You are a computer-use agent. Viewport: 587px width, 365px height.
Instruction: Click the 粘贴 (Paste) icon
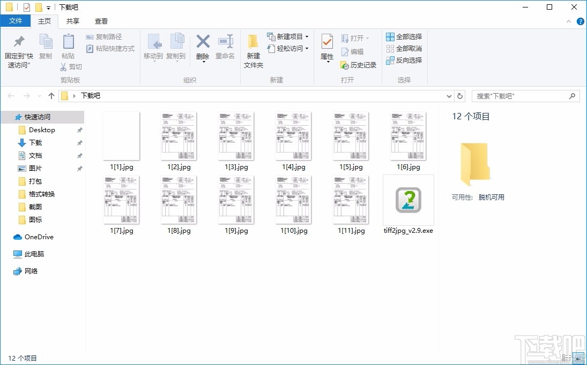click(x=68, y=48)
